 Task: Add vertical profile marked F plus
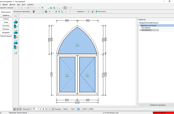(16, 47)
